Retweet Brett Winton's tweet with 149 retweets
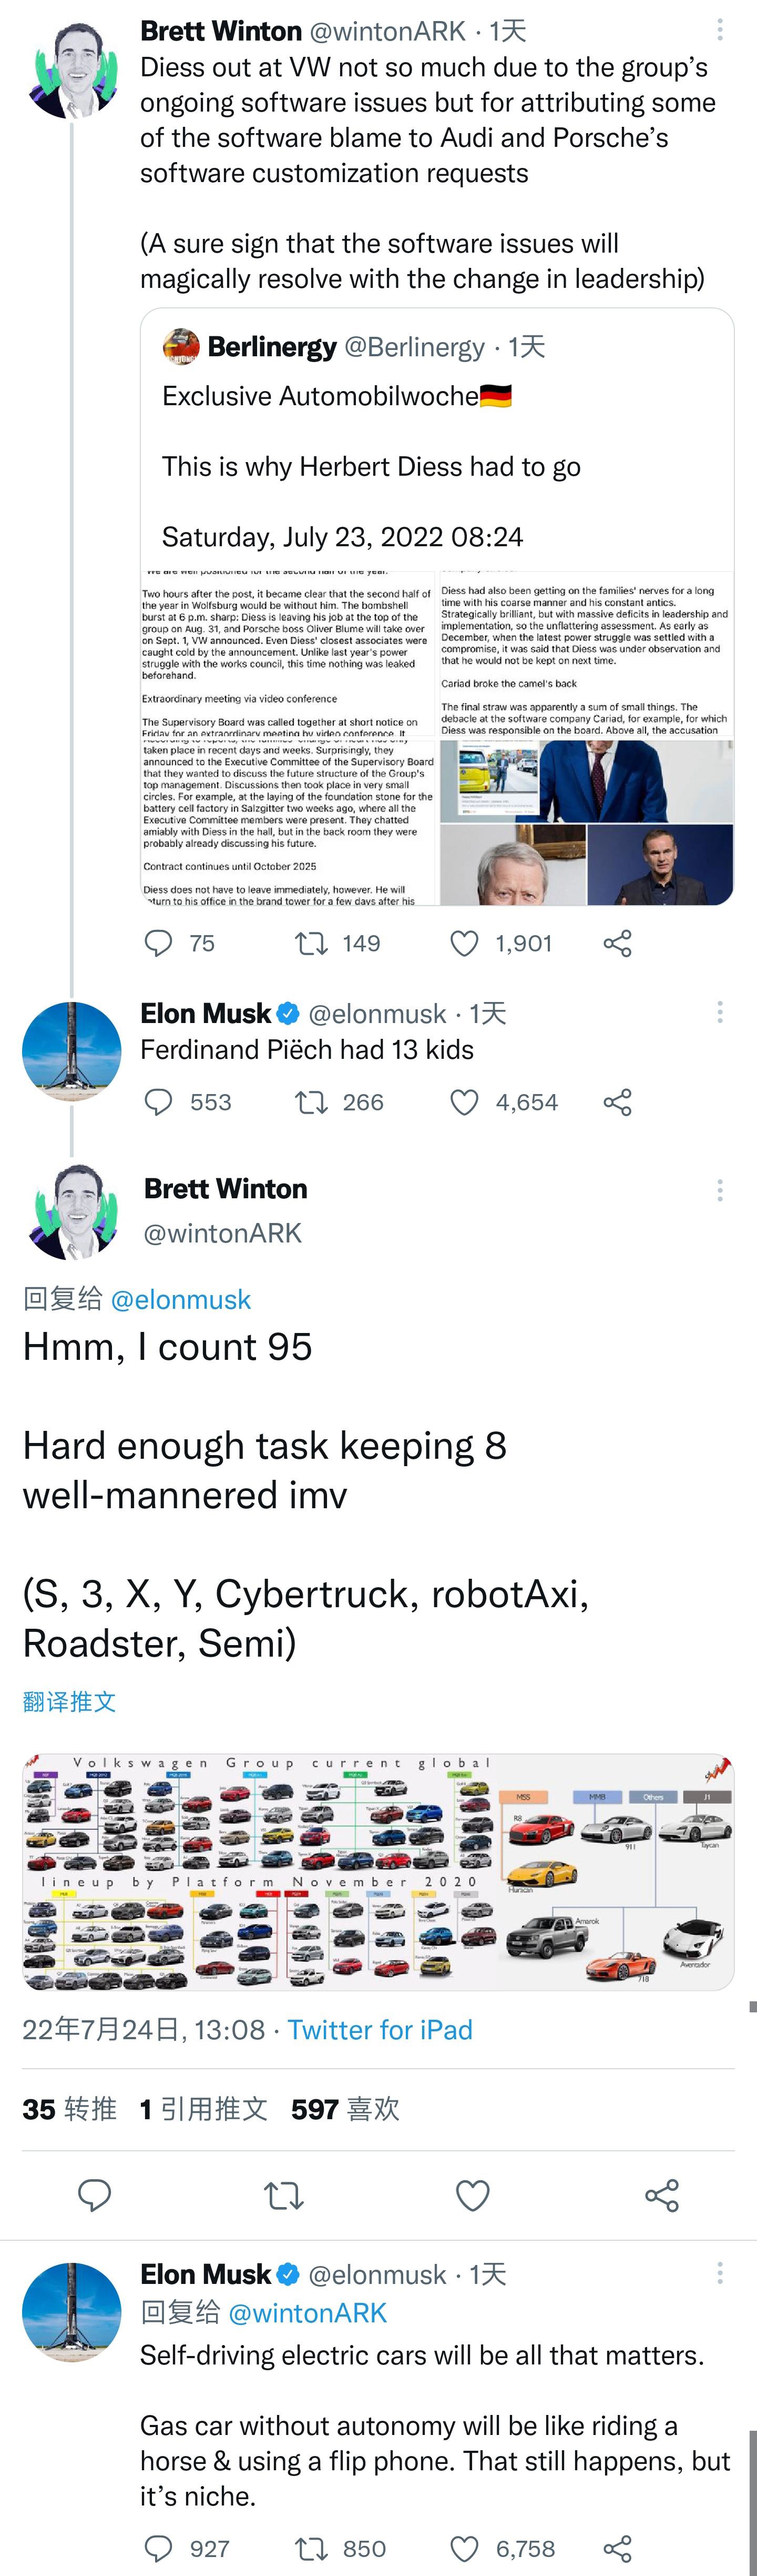Image resolution: width=757 pixels, height=2576 pixels. coord(312,943)
